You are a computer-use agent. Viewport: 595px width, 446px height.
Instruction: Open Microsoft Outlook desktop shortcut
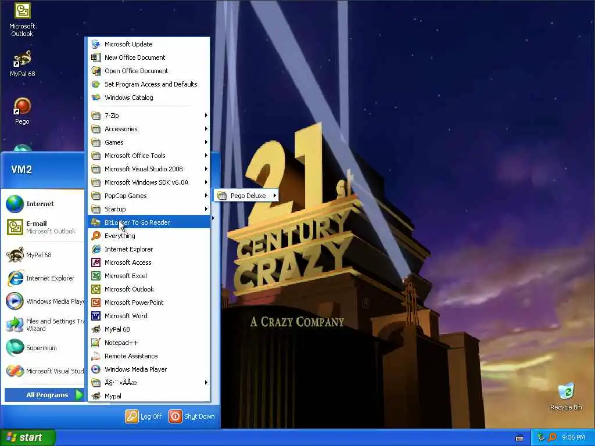22,20
